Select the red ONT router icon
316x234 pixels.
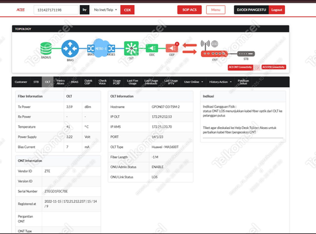214,54
